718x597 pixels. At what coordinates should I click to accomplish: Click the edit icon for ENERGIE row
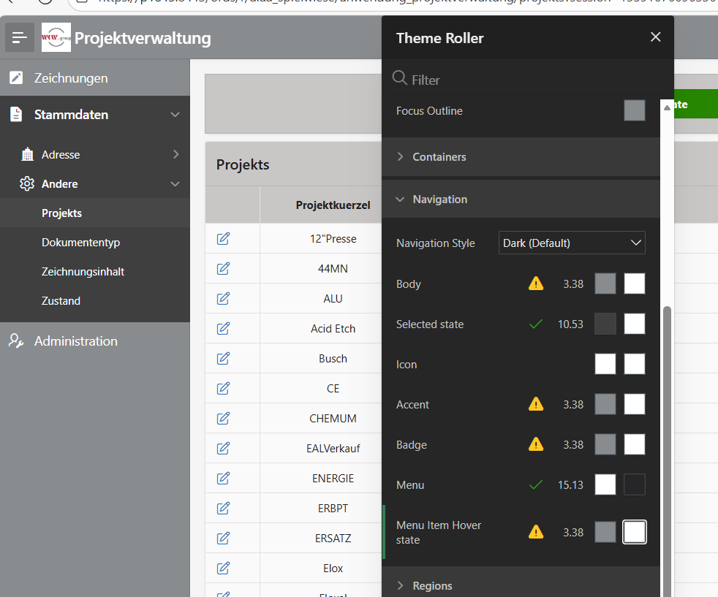tap(224, 479)
